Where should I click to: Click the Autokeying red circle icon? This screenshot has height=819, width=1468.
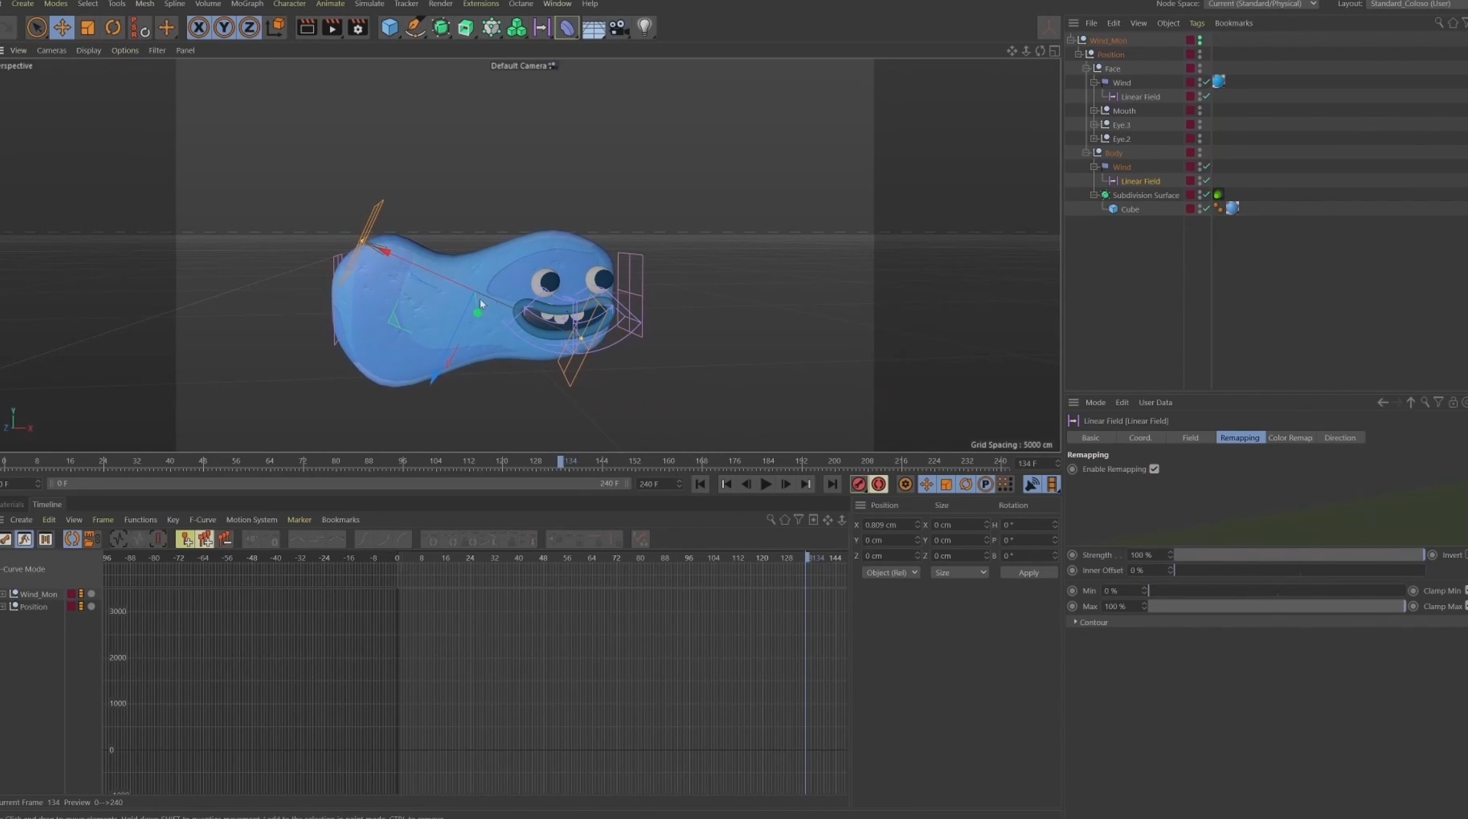pyautogui.click(x=879, y=484)
